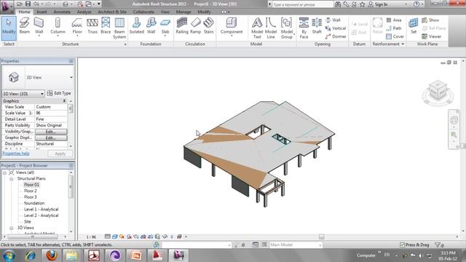This screenshot has height=262, width=466.
Task: Open the Model Group tool
Action: (x=287, y=28)
